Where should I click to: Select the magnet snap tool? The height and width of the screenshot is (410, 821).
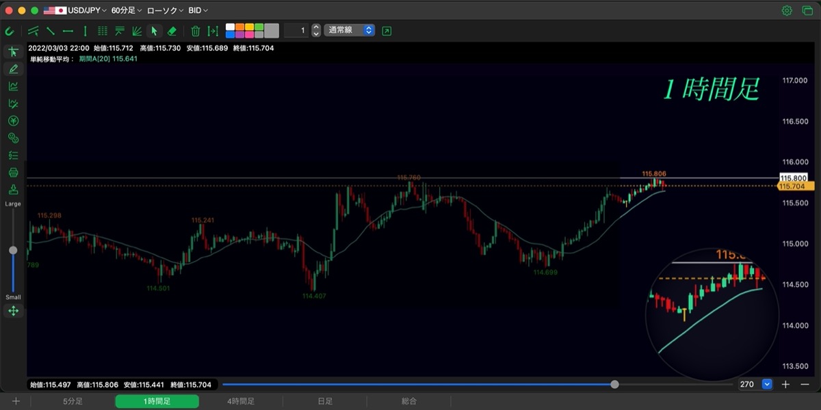tap(10, 31)
